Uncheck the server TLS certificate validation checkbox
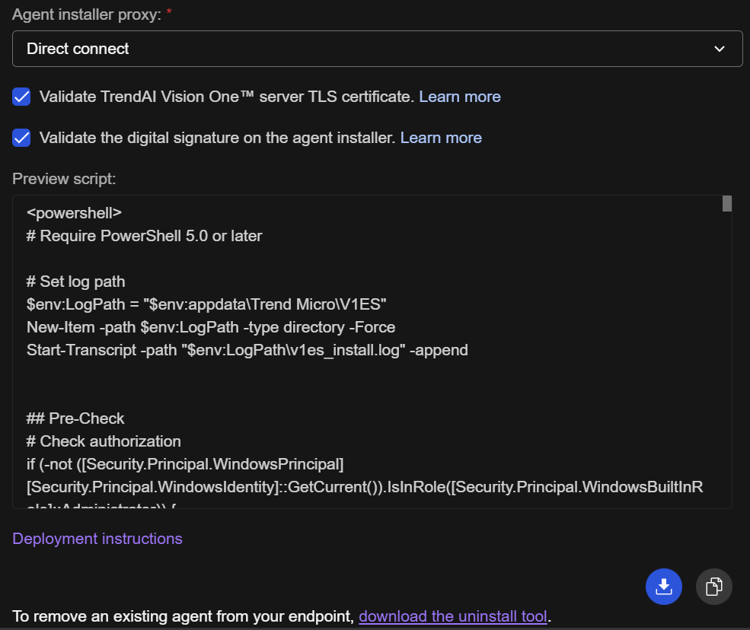The height and width of the screenshot is (630, 750). pos(21,97)
